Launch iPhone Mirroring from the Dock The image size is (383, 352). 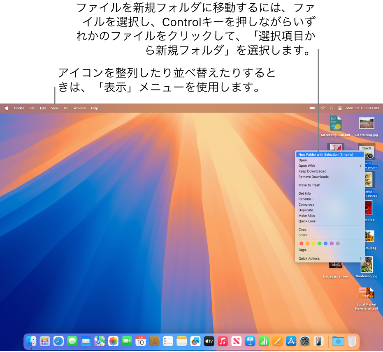tap(318, 341)
